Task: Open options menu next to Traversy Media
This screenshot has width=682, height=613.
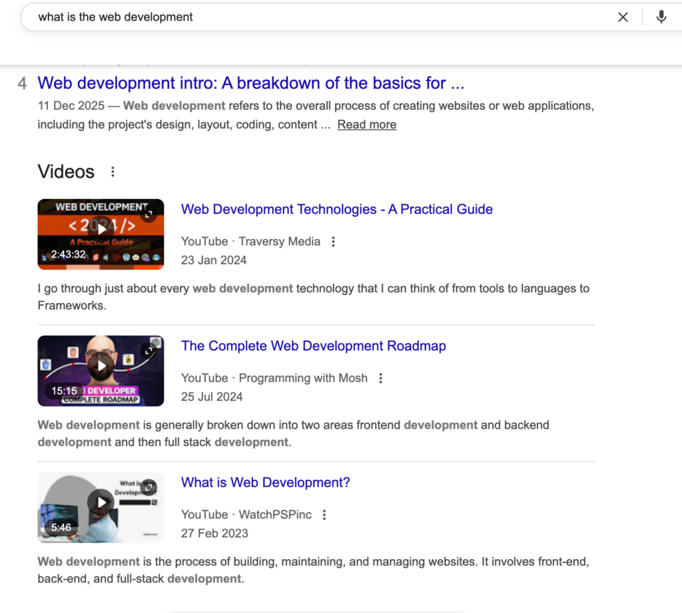Action: point(333,242)
